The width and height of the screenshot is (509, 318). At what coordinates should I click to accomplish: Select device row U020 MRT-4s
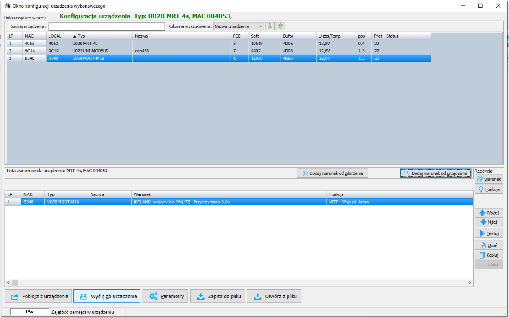pyautogui.click(x=219, y=43)
